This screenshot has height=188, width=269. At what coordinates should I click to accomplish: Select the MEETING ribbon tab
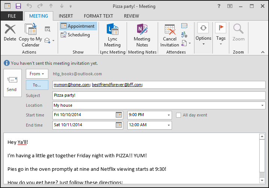tap(39, 16)
